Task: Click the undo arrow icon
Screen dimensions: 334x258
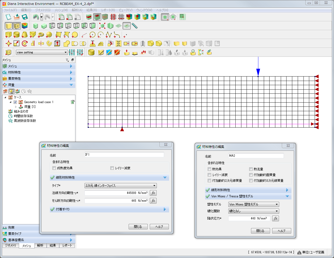Action: (36, 17)
